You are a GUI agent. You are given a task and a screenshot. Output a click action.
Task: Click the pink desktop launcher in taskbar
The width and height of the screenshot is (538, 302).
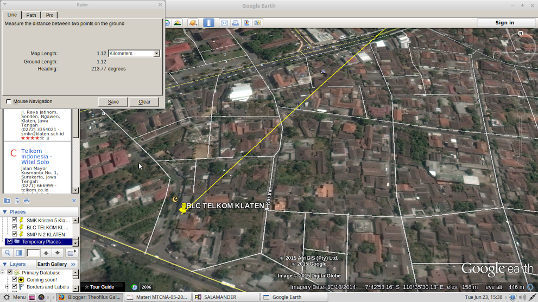click(32, 297)
